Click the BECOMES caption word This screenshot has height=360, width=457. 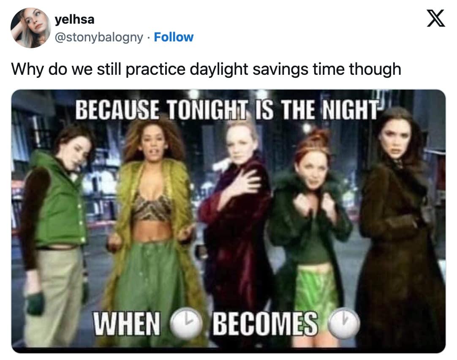(265, 323)
